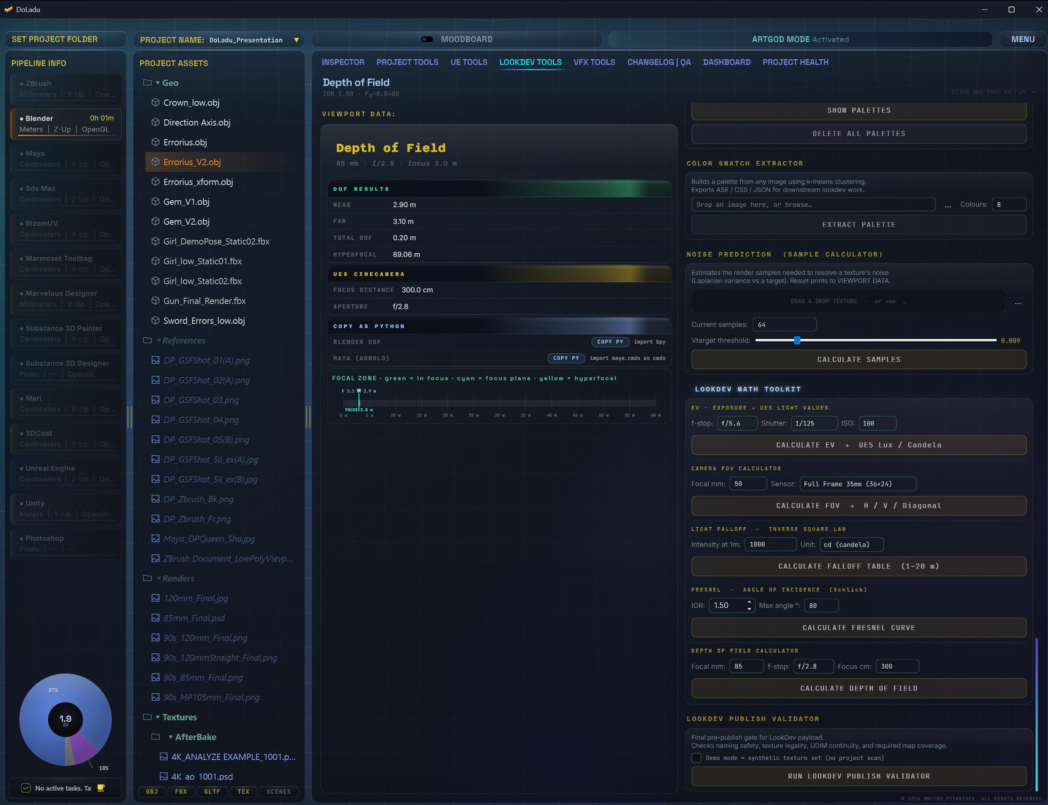Click the Renders folder icon
Image resolution: width=1048 pixels, height=805 pixels.
147,578
